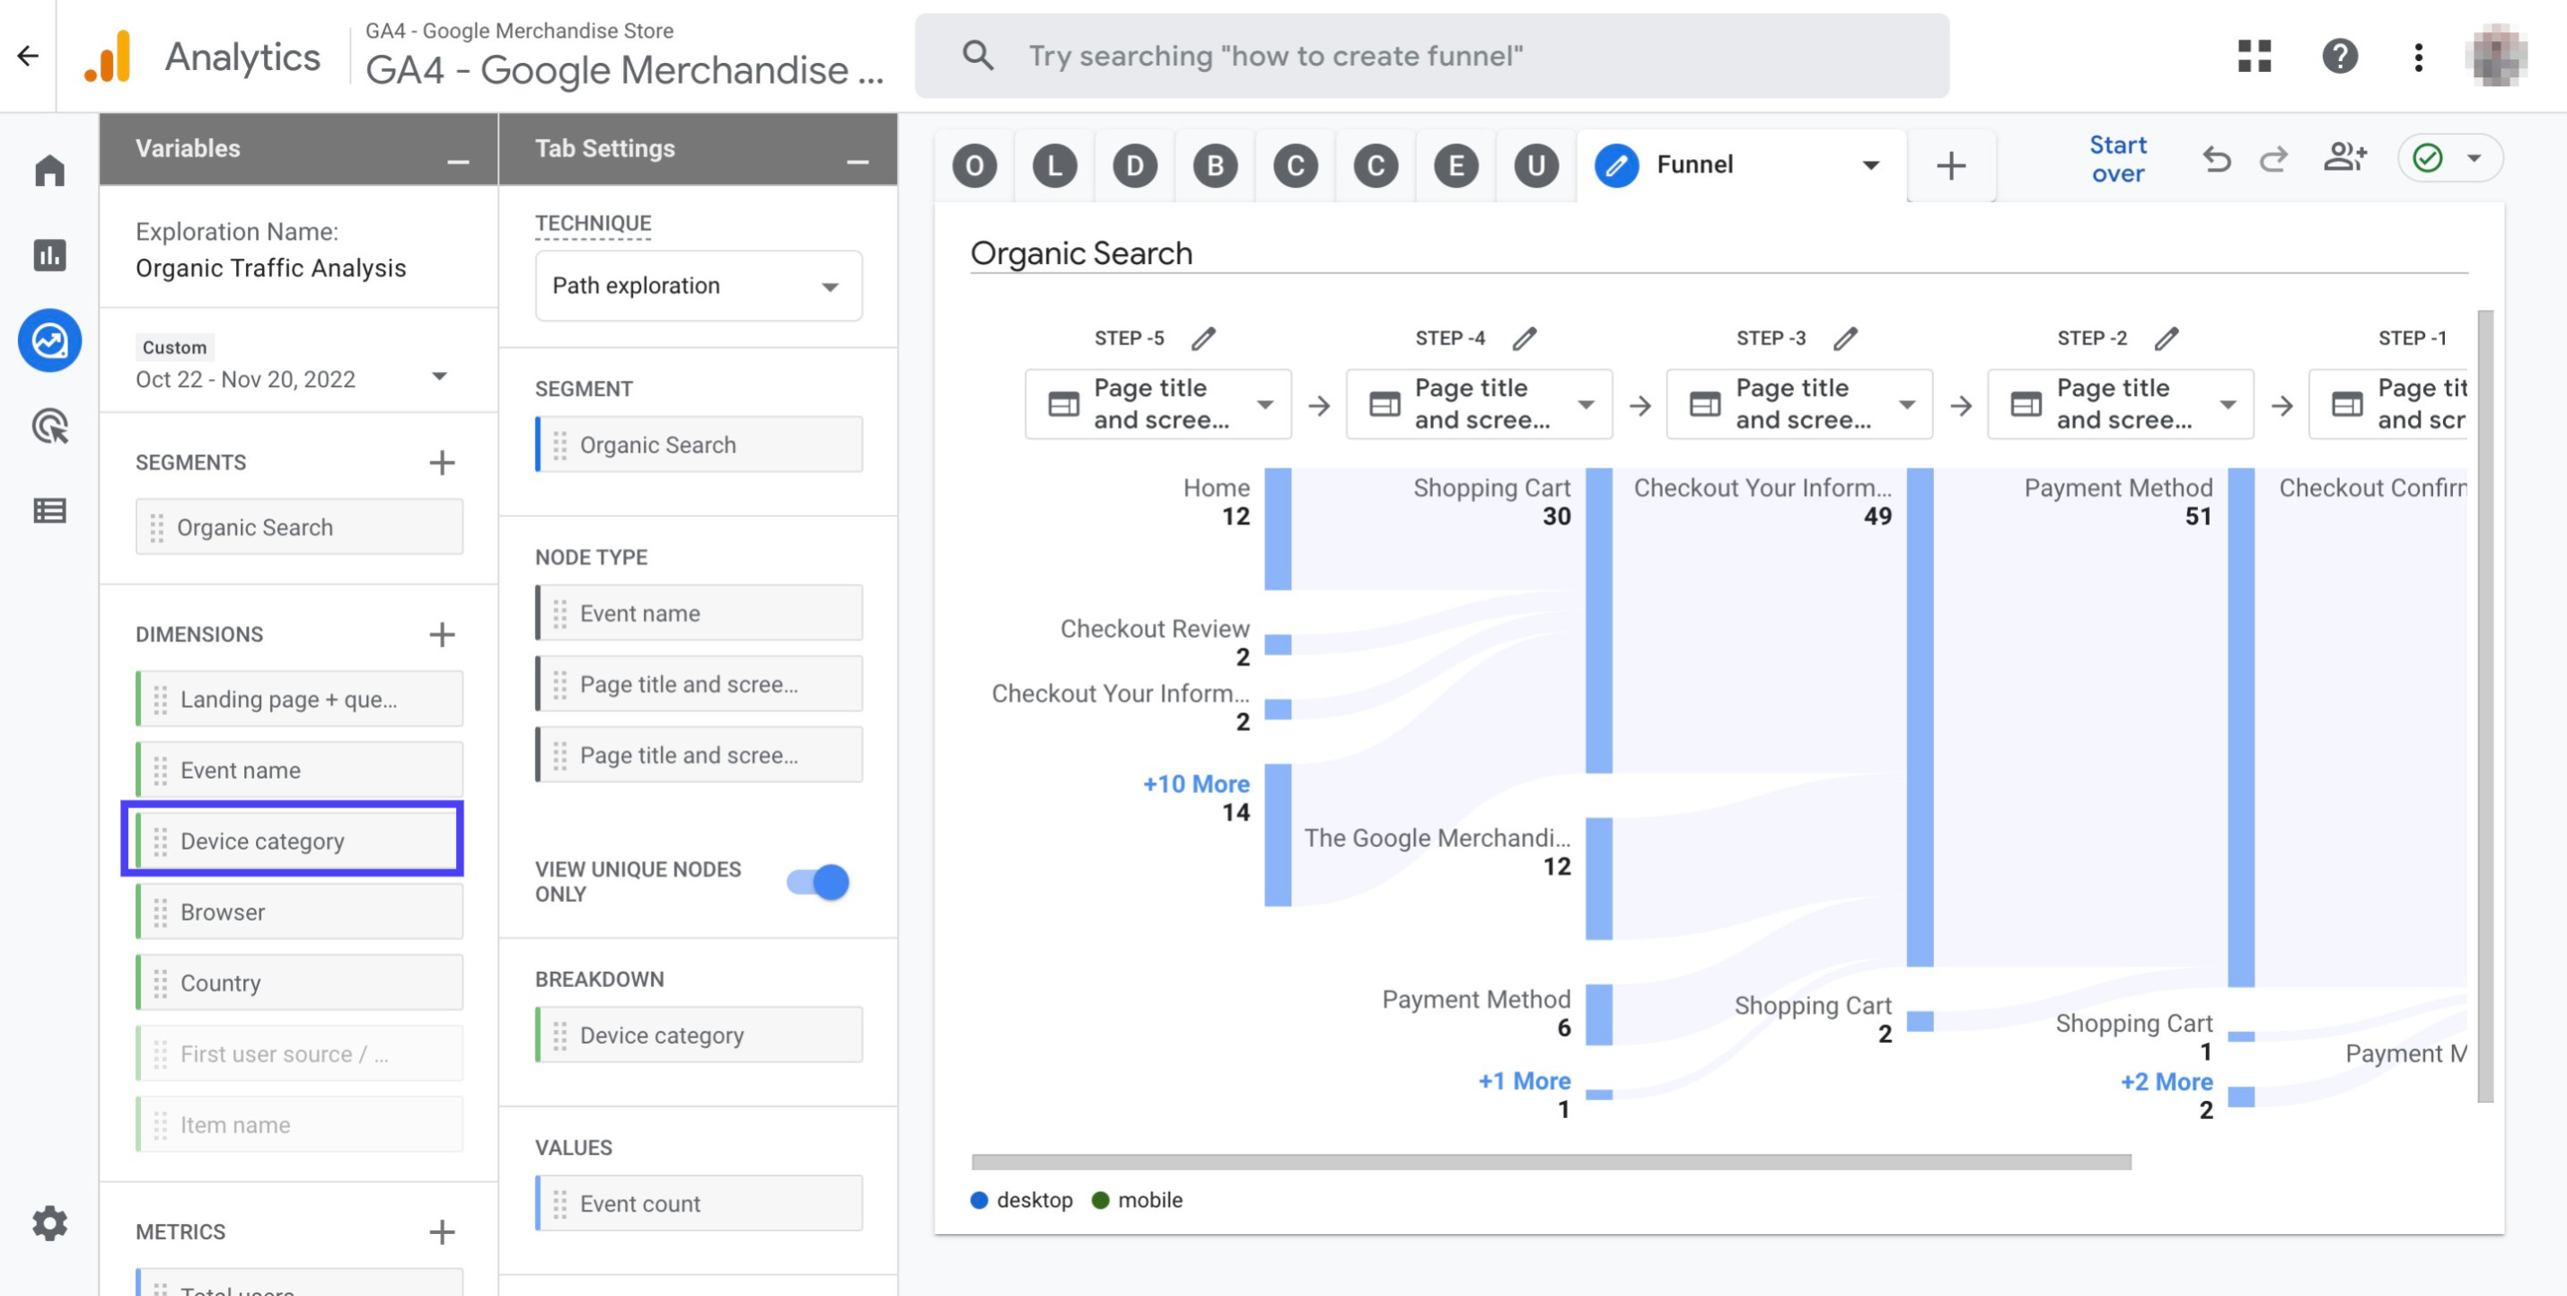
Task: Click the Start over link
Action: tap(2117, 160)
